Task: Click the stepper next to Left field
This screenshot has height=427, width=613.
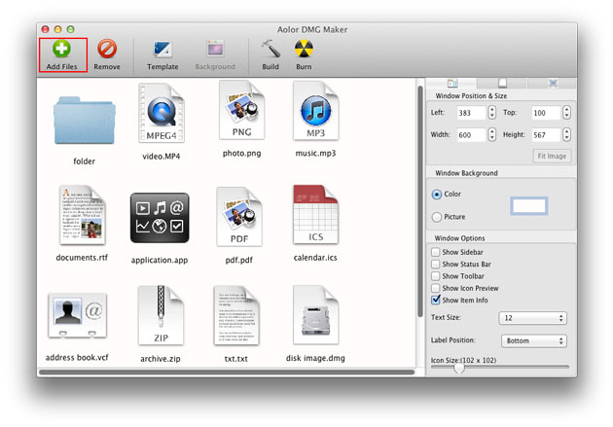Action: (x=492, y=114)
